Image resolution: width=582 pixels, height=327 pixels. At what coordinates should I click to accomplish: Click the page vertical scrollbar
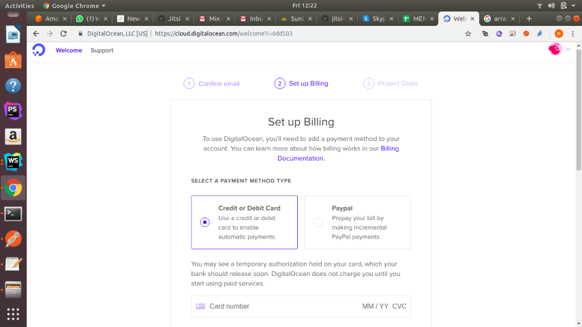click(x=579, y=110)
